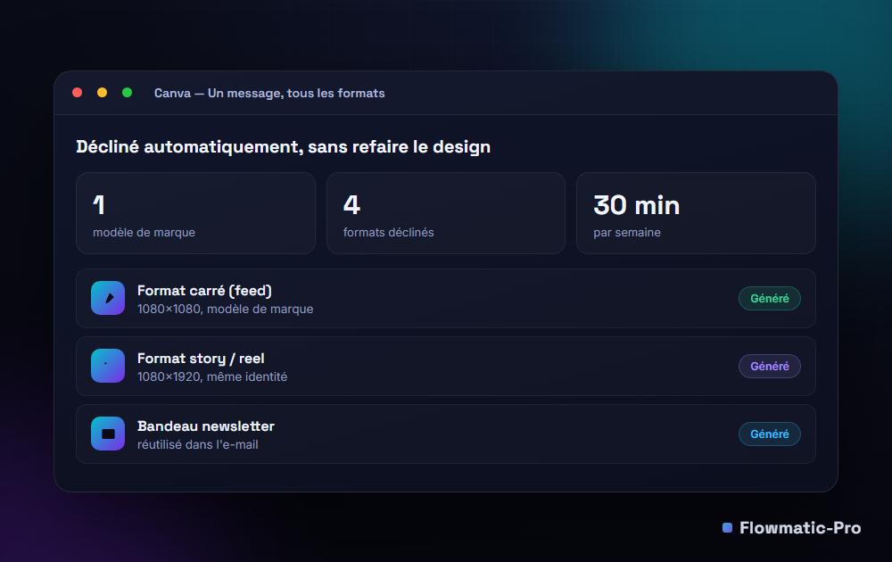892x562 pixels.
Task: Click the green maximize window dot
Action: click(x=128, y=93)
